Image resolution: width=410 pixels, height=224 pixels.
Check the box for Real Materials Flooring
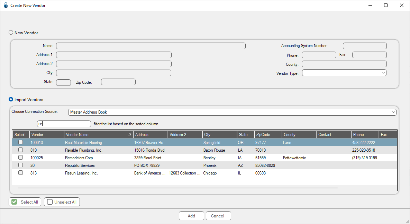point(20,142)
